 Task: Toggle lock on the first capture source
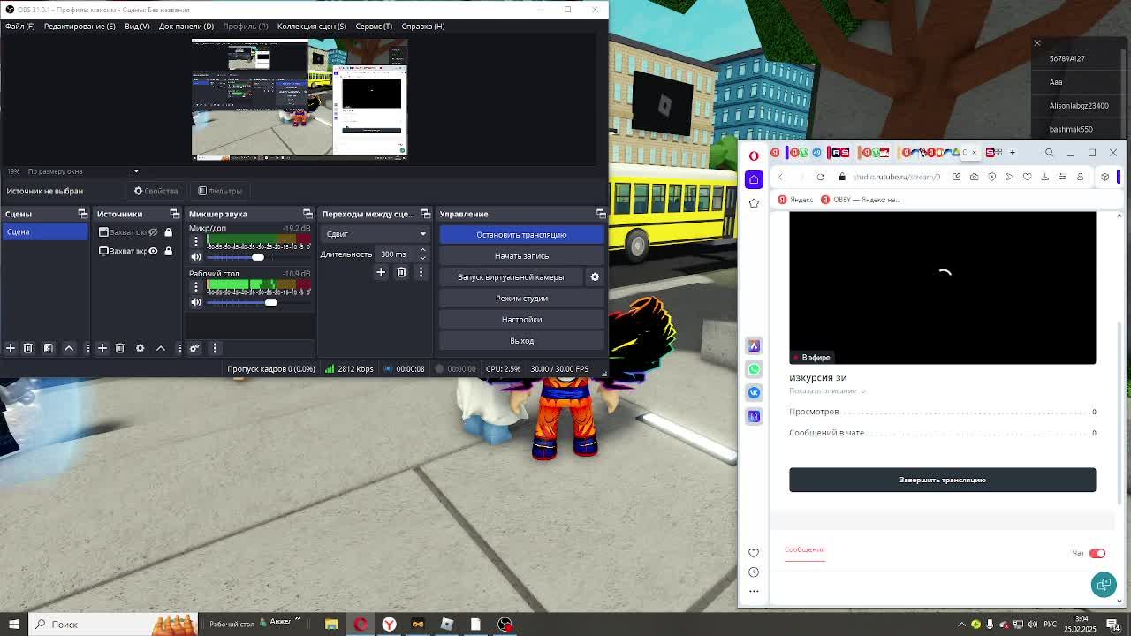click(168, 232)
